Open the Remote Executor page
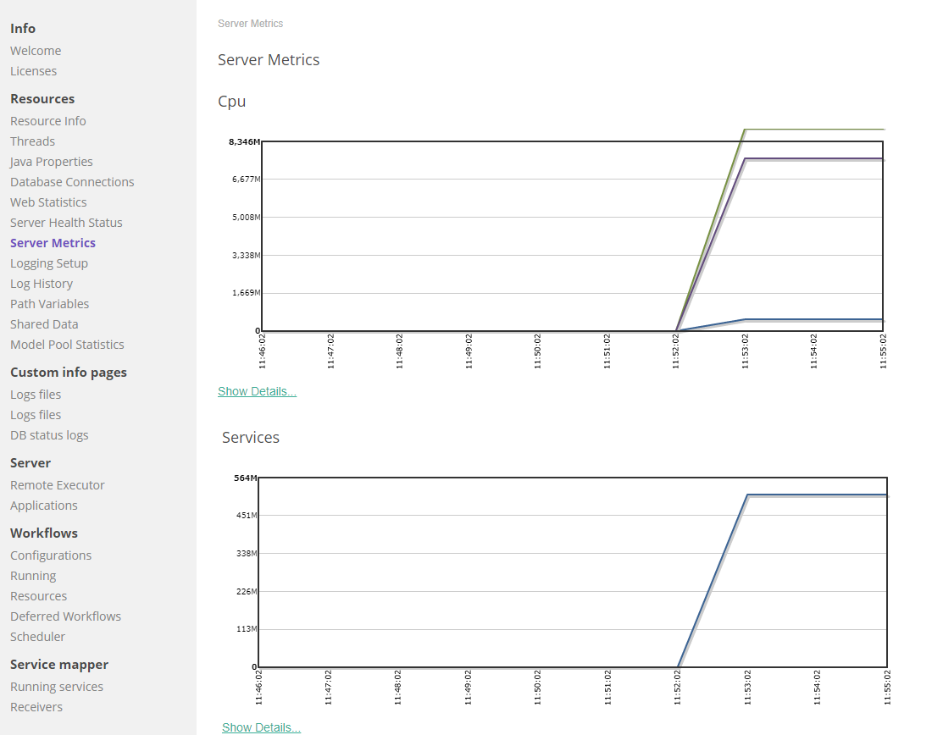Screen dimensions: 932x735 57,484
